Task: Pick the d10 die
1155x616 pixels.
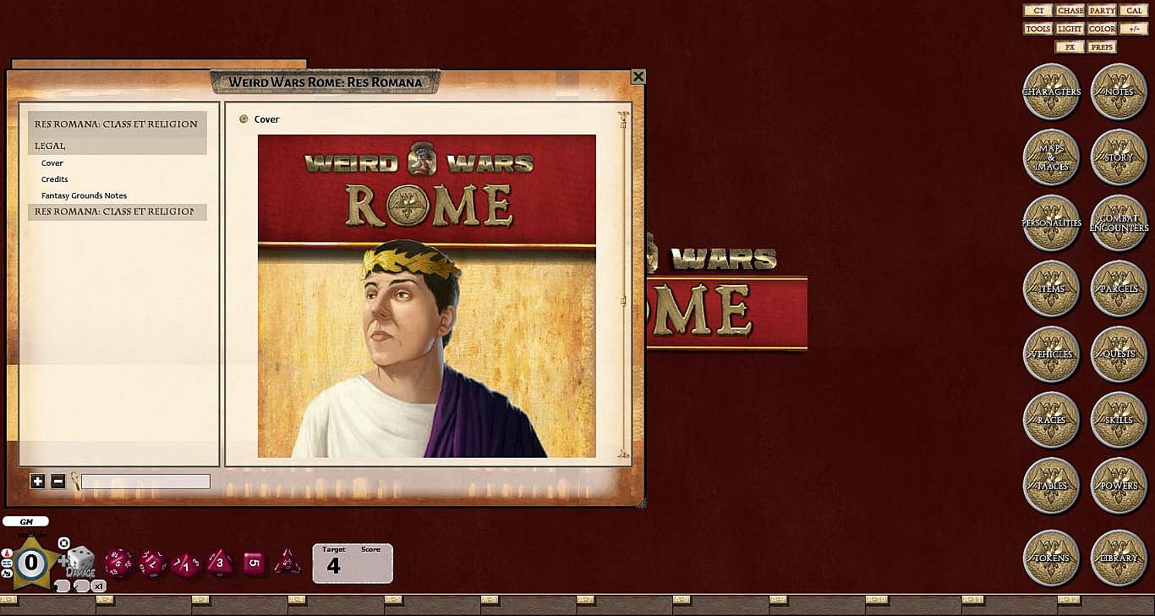Action: click(185, 564)
